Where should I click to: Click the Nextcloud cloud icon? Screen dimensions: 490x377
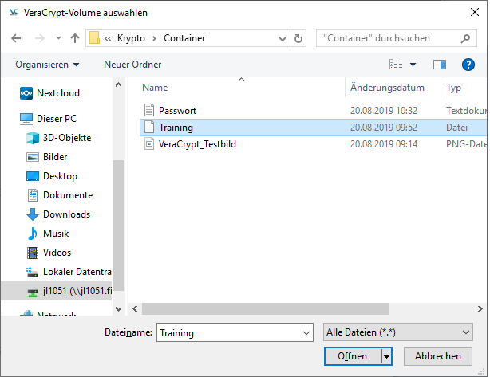point(26,93)
